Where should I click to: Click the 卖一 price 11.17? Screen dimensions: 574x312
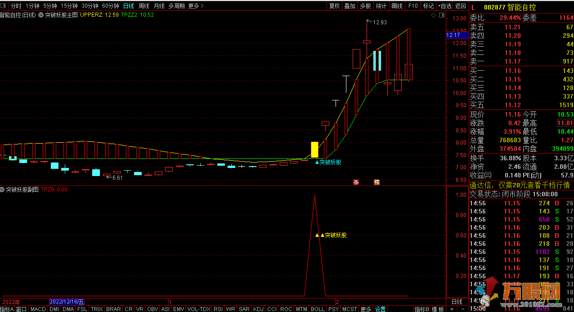[x=512, y=61]
